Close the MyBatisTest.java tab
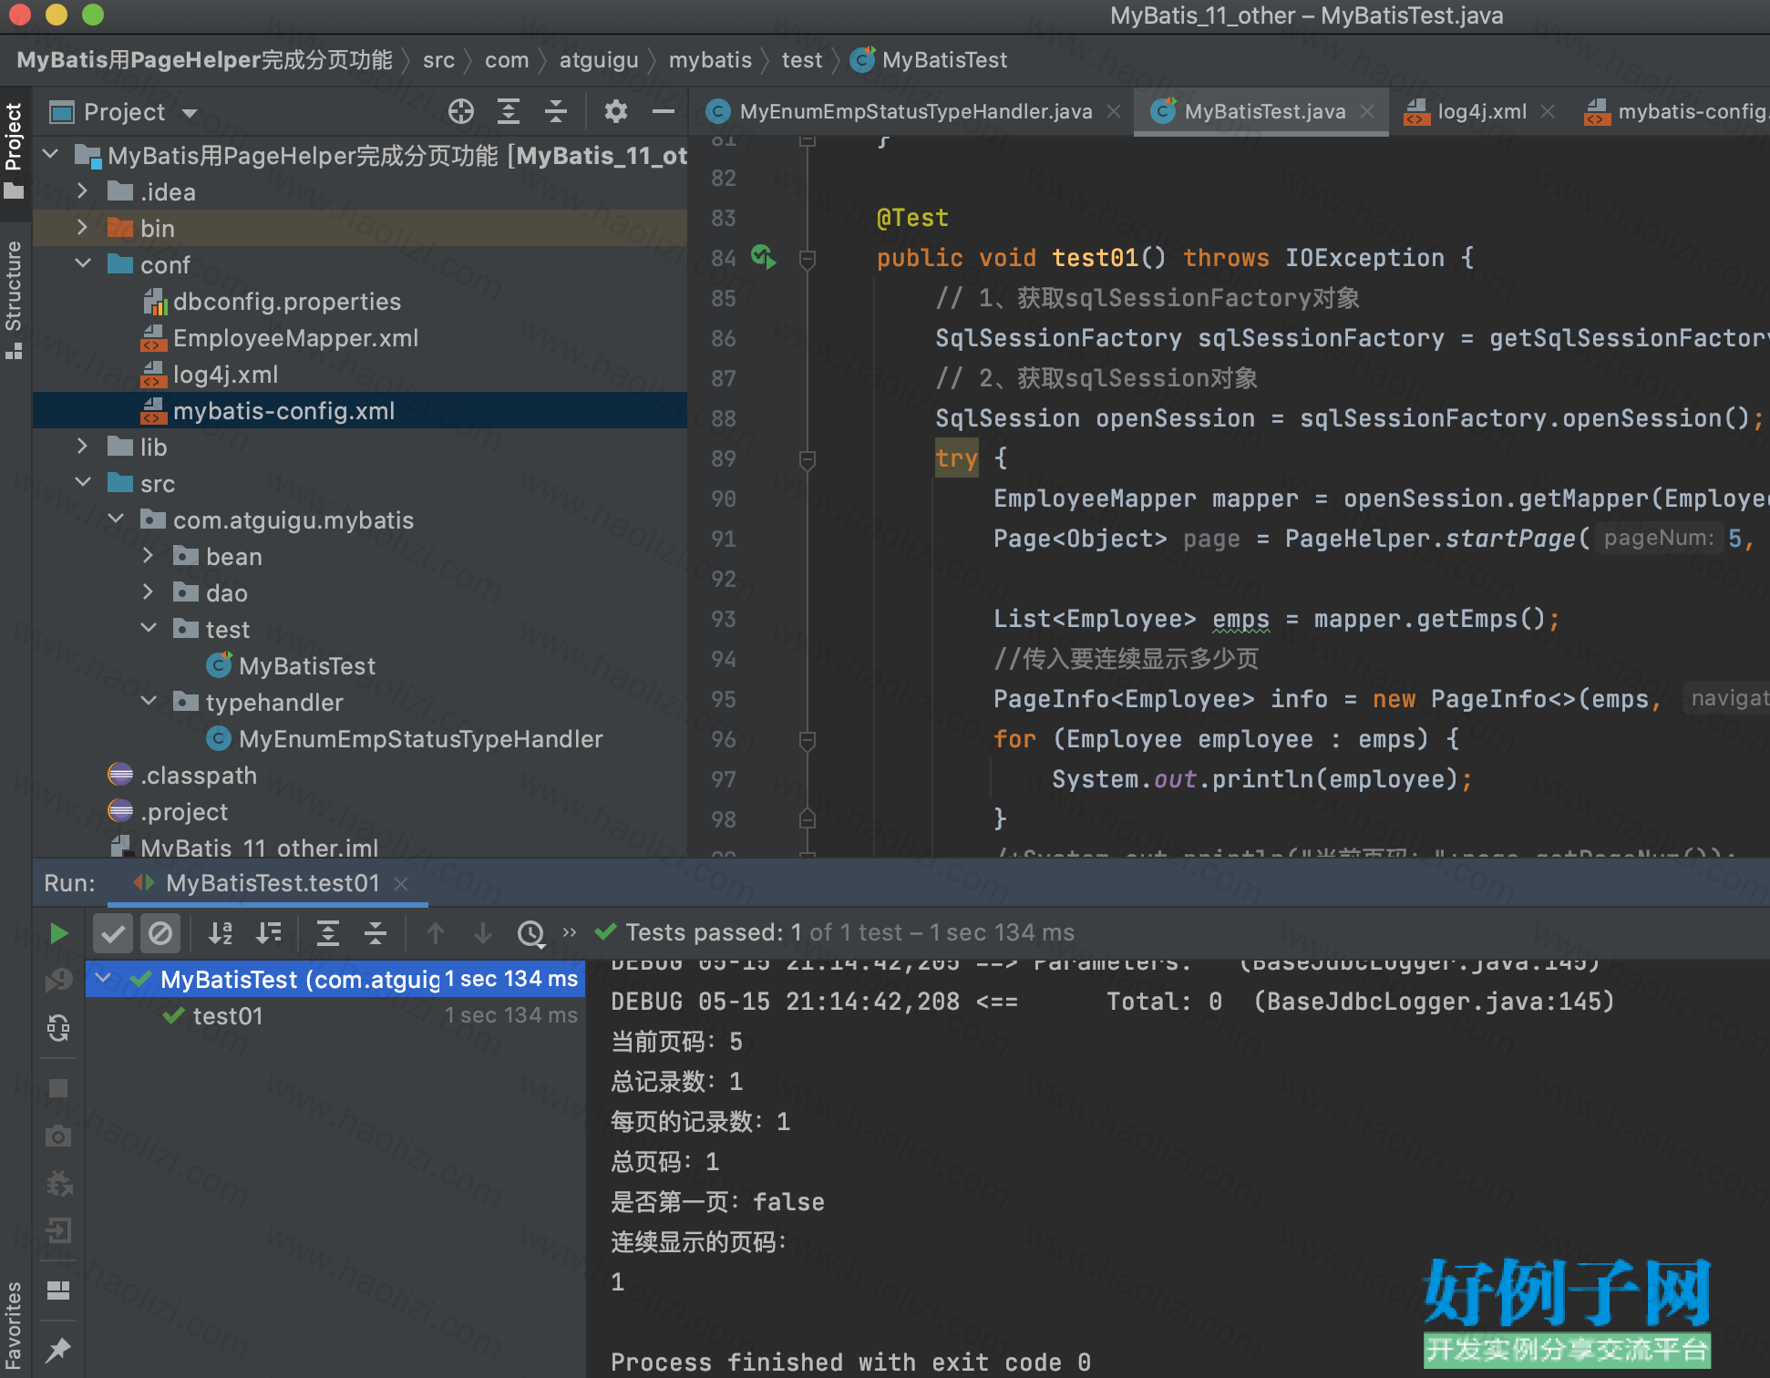 click(x=1367, y=111)
